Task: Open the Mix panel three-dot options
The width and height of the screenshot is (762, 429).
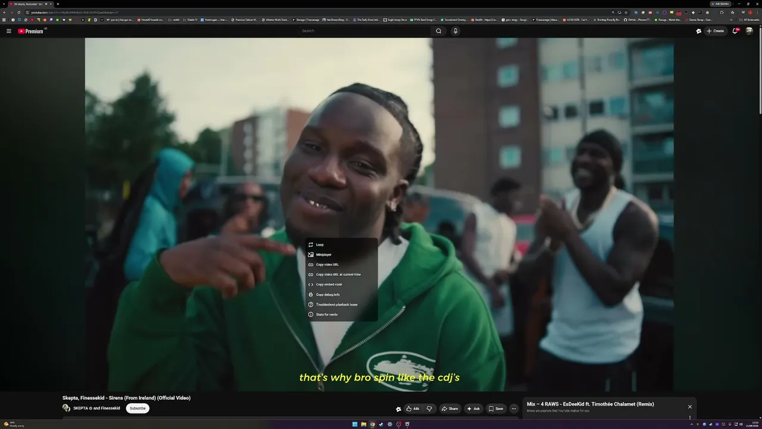Action: pos(690,418)
